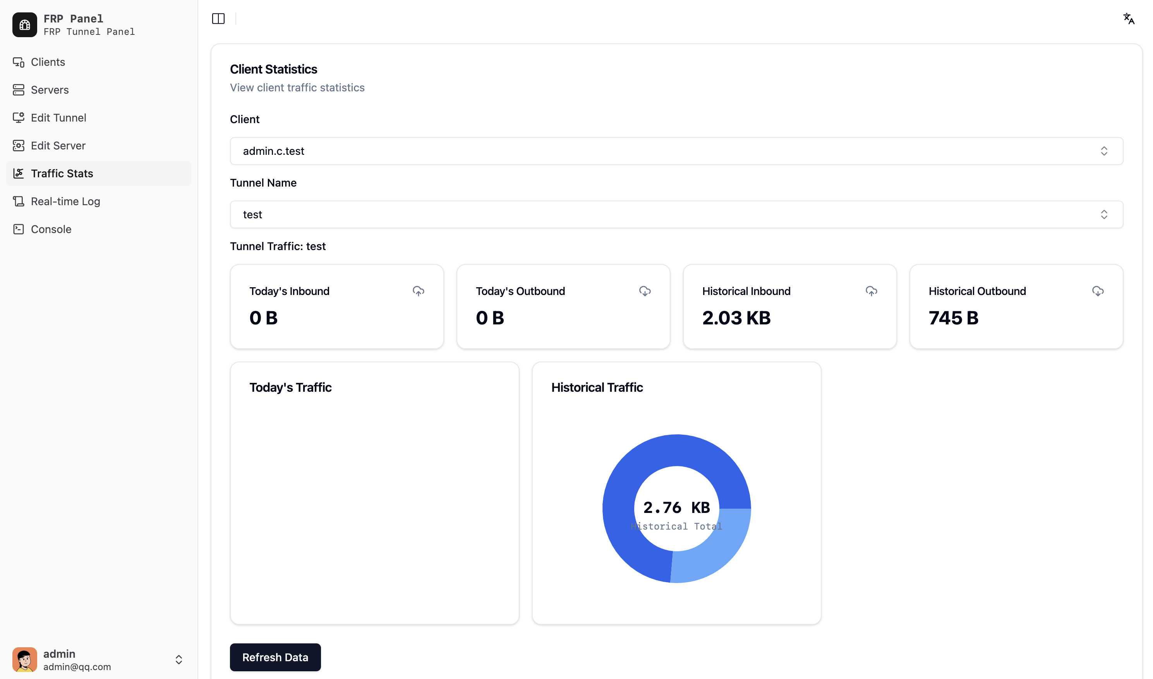Toggle the sidebar collapse button
Viewport: 1153px width, 679px height.
[218, 18]
